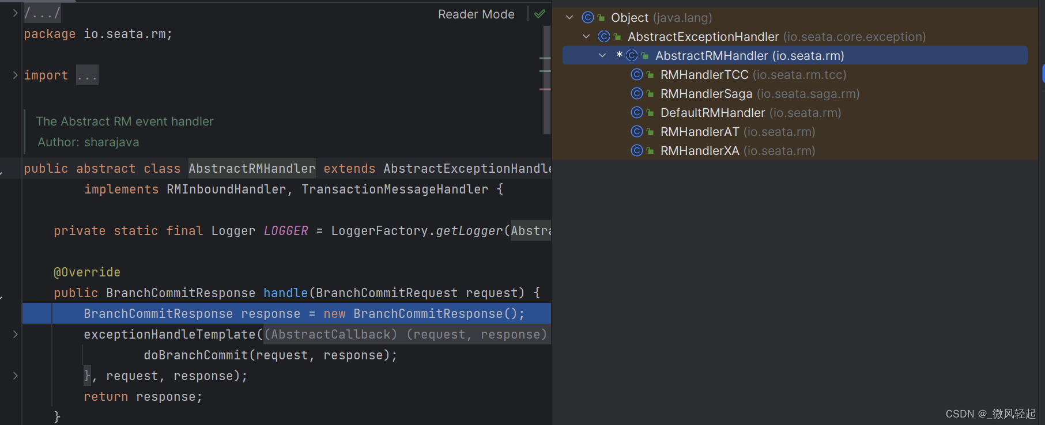
Task: Click the class icon beside DefaultRMHandler
Action: (637, 113)
